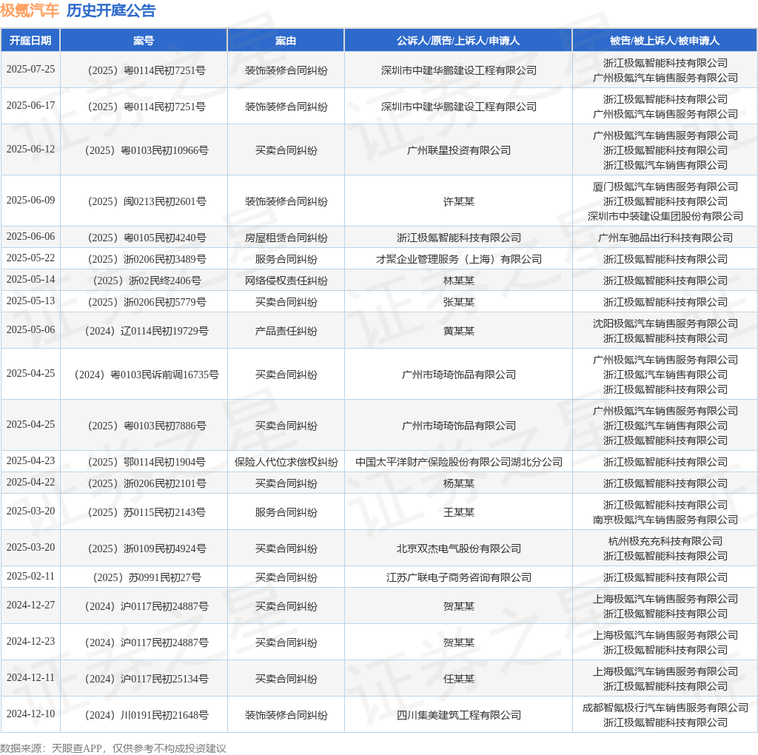758x755 pixels.
Task: Select case number 浙0206民初3489号
Action: click(x=147, y=259)
